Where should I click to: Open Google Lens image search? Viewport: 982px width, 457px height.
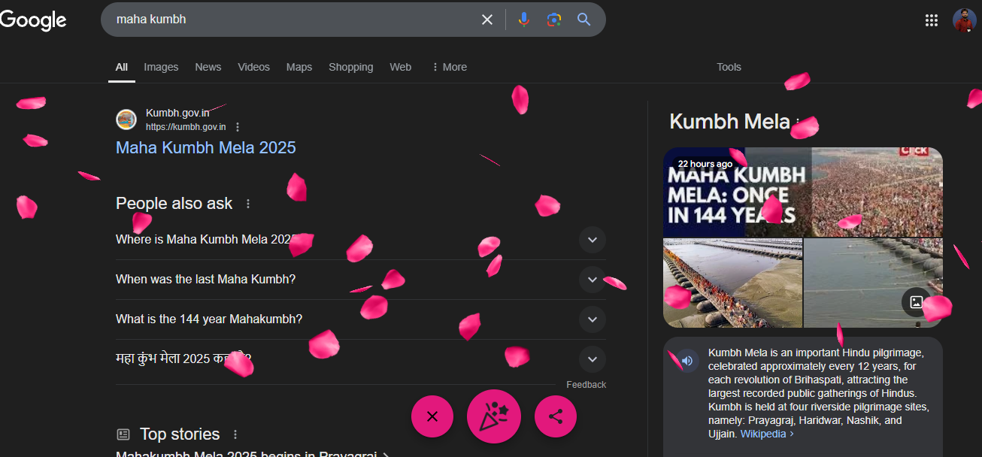(x=554, y=20)
